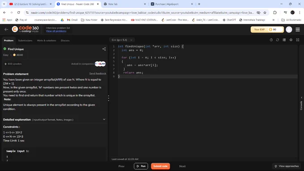The height and width of the screenshot is (171, 304).
Task: Open the All Bookmarks folder
Action: (291, 20)
